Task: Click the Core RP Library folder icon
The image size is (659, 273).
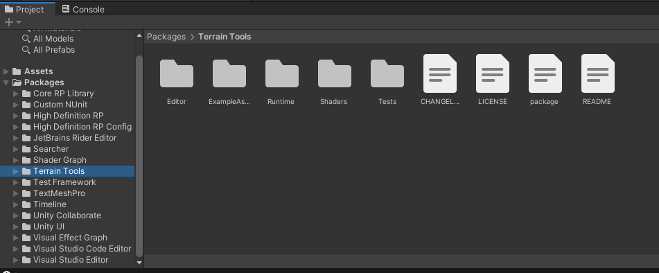Action: click(x=26, y=94)
